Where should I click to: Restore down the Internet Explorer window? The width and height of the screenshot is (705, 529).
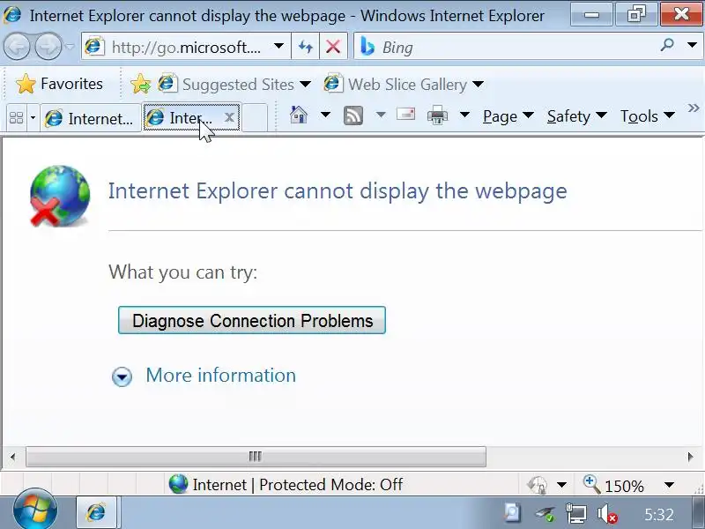(x=636, y=14)
